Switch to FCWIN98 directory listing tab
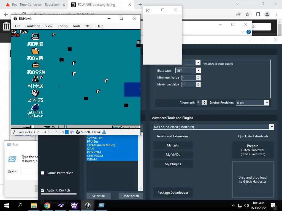 [101, 5]
